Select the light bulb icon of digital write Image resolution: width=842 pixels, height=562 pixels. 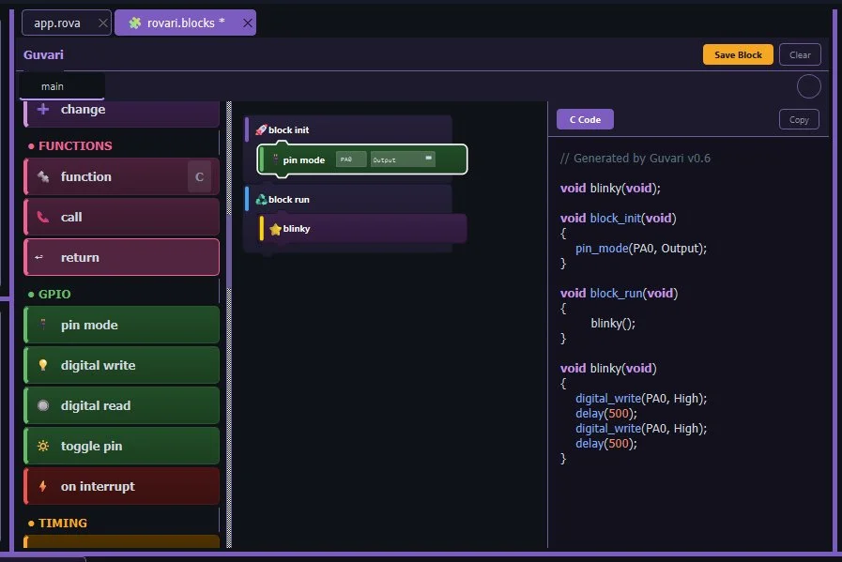click(x=43, y=365)
